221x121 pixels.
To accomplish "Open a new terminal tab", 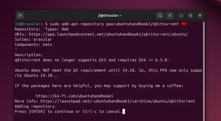I will (x=20, y=15).
